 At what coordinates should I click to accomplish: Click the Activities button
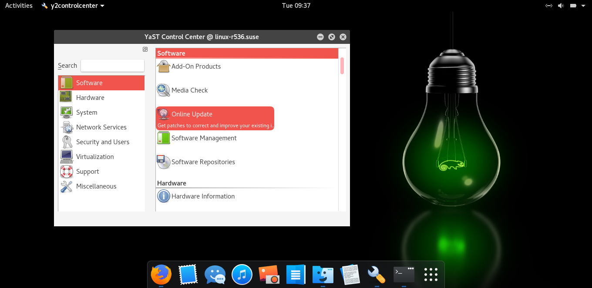[19, 6]
